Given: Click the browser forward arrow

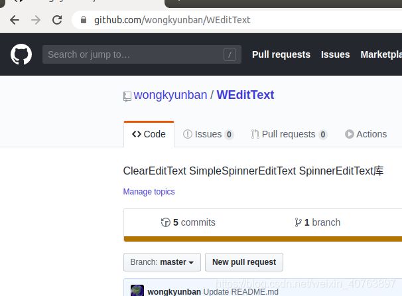Looking at the screenshot, I should tap(36, 20).
